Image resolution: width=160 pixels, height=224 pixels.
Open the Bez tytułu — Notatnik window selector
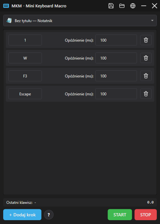(80, 20)
